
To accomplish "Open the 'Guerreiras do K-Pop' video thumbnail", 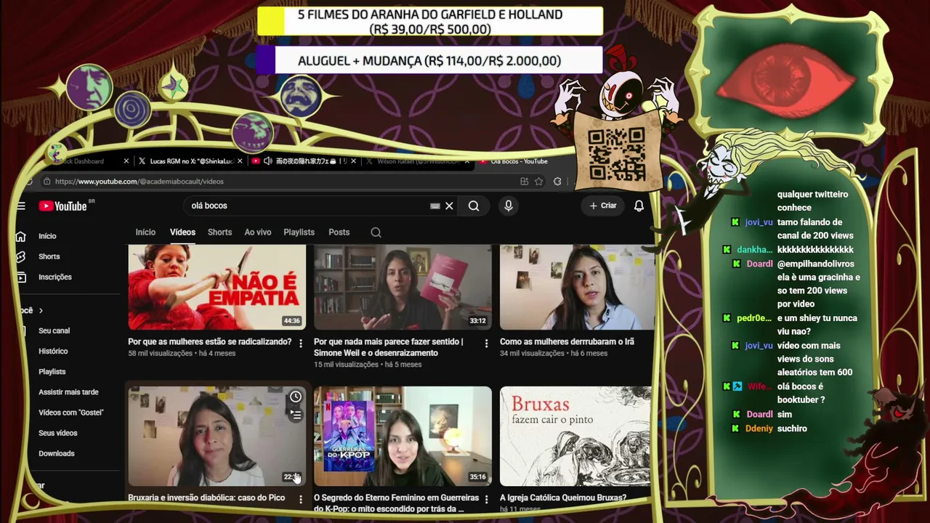I will pyautogui.click(x=403, y=436).
